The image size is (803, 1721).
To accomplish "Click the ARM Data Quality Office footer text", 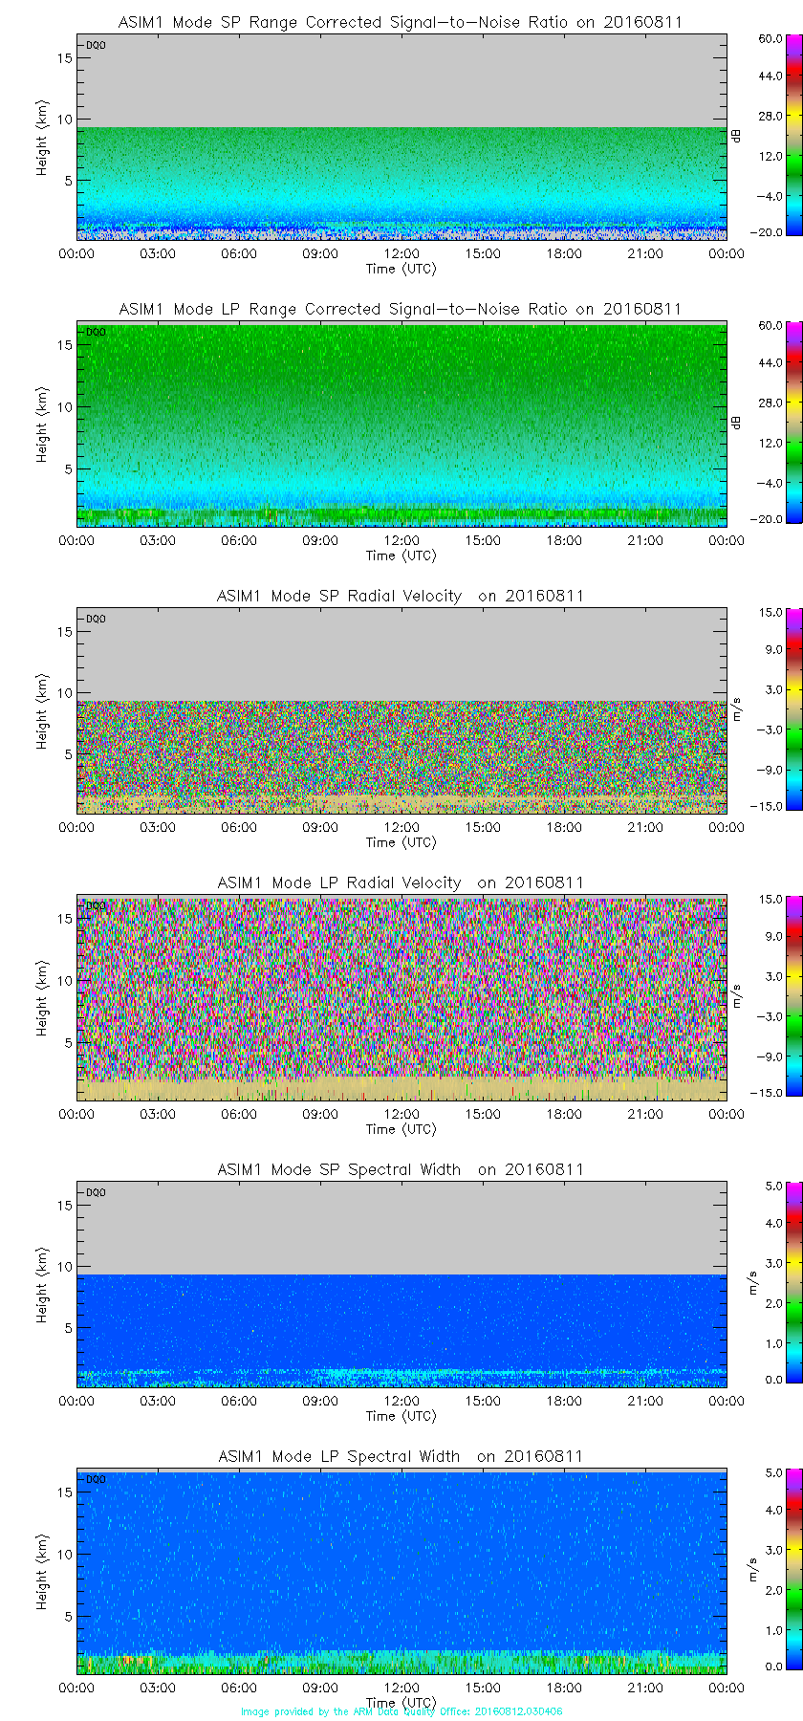I will tap(401, 1711).
